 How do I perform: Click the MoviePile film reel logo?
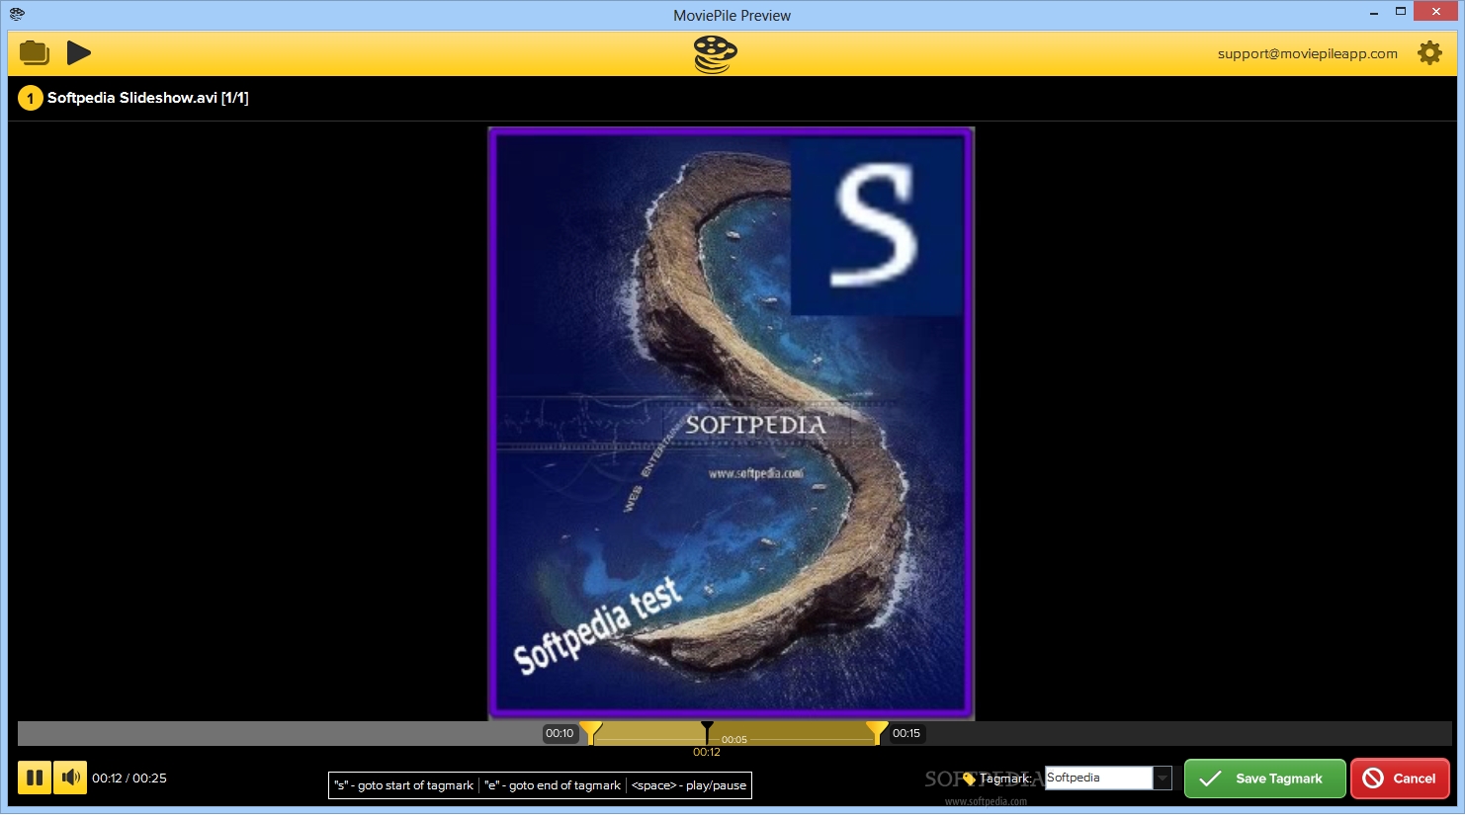point(716,54)
